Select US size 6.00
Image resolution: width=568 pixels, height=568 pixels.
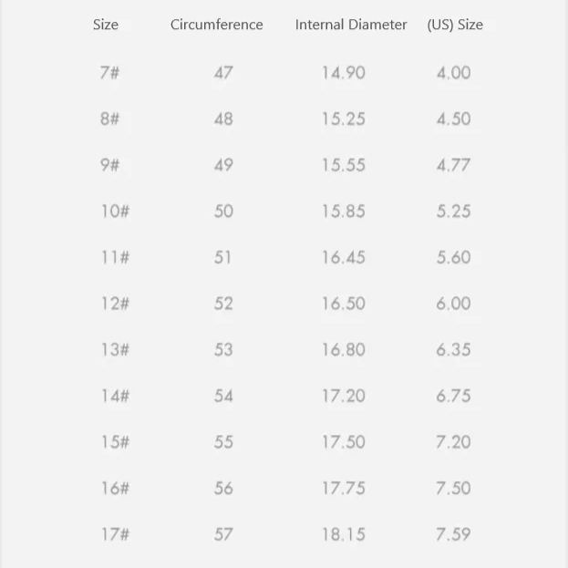point(453,304)
